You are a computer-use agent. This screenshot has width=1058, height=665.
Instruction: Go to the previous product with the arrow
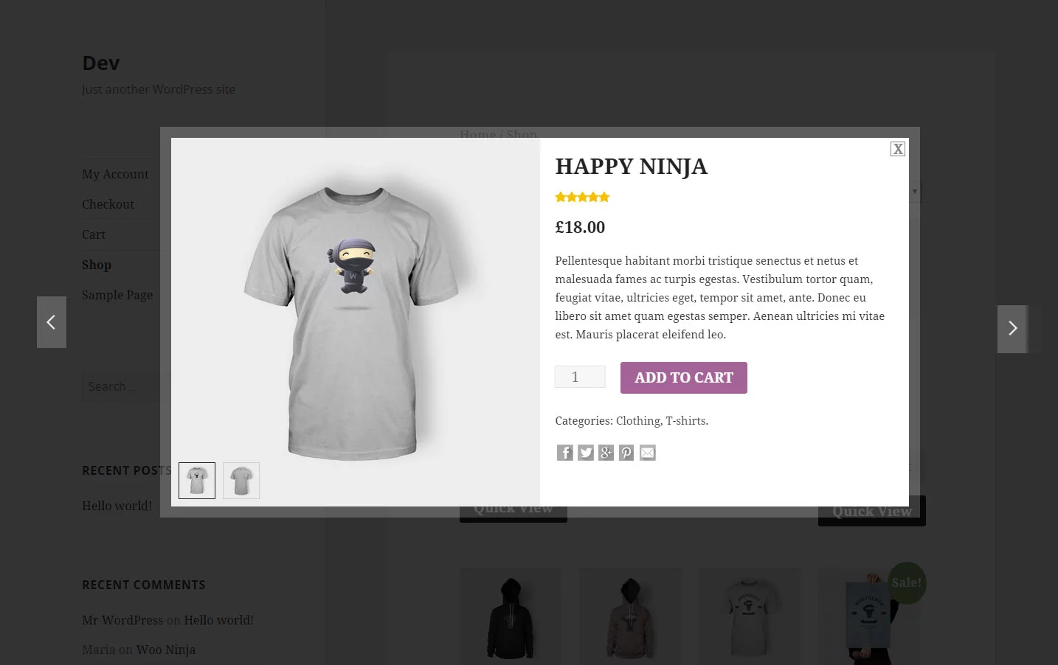[51, 322]
